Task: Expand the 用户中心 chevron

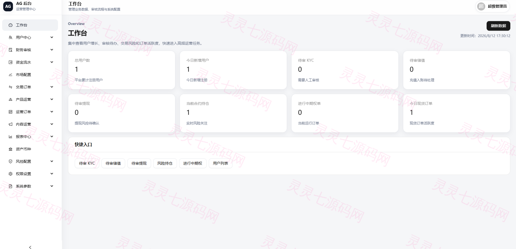Action: [x=52, y=37]
